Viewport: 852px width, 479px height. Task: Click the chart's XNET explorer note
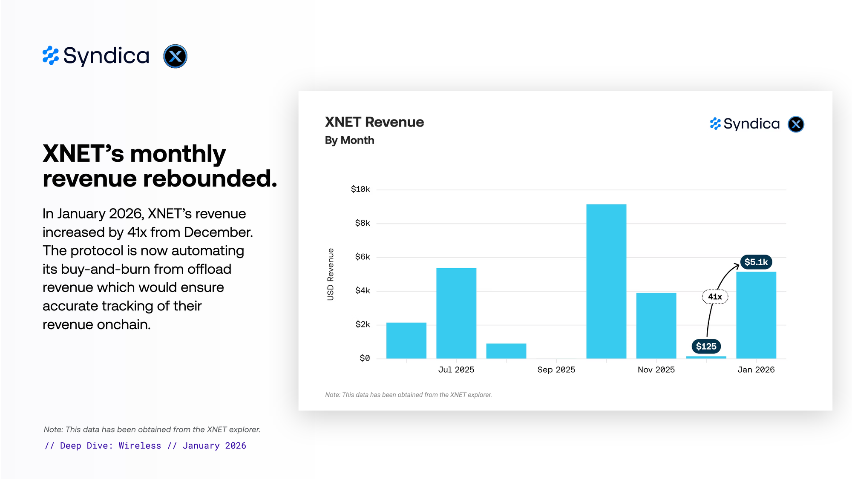pyautogui.click(x=408, y=395)
